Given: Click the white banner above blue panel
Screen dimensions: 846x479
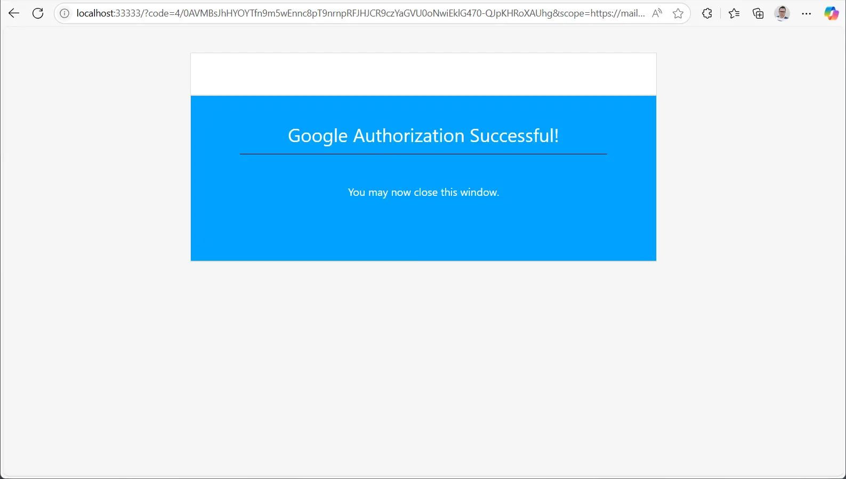Looking at the screenshot, I should (423, 74).
